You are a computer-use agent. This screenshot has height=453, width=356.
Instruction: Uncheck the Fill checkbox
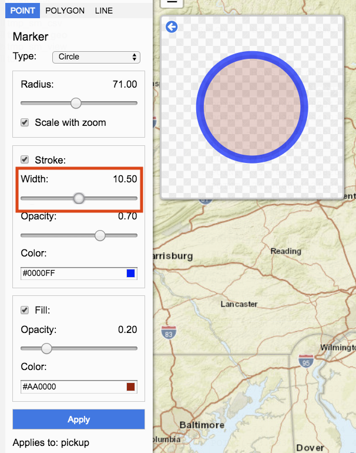(x=25, y=310)
